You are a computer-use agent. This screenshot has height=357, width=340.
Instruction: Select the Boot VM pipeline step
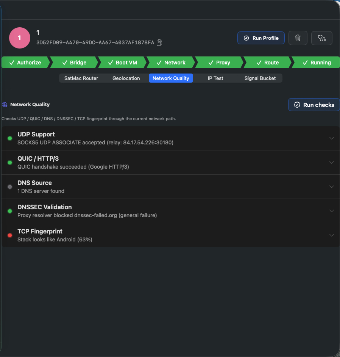coord(122,63)
